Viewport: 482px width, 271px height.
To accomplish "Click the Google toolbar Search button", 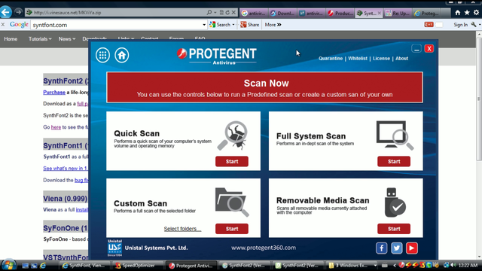I will (220, 25).
